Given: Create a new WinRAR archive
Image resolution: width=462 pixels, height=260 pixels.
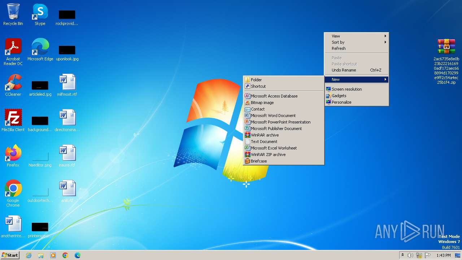Looking at the screenshot, I should click(284, 135).
